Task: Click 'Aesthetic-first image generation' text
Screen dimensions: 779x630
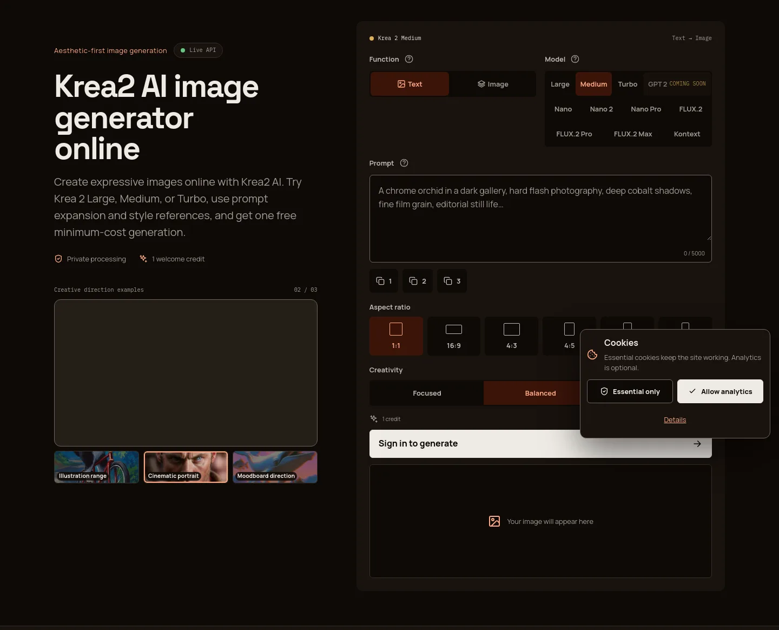Action: (110, 50)
